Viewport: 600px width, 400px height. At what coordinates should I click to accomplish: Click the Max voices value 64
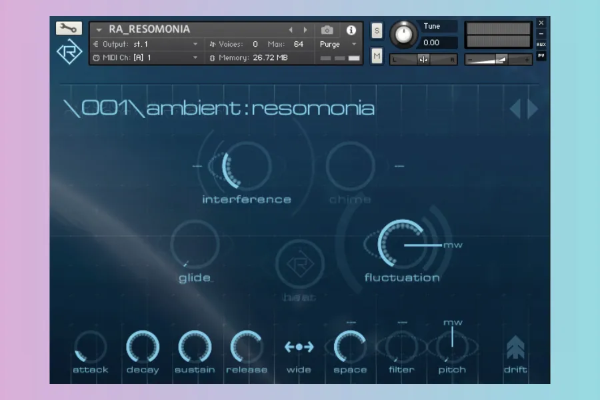pyautogui.click(x=299, y=45)
